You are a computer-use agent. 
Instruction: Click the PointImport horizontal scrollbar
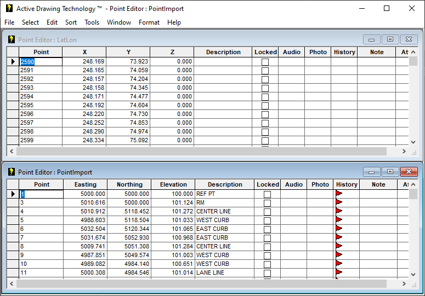(x=208, y=283)
